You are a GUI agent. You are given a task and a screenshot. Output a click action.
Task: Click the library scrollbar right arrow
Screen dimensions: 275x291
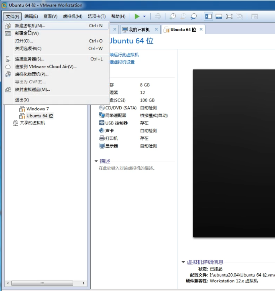pos(84,283)
